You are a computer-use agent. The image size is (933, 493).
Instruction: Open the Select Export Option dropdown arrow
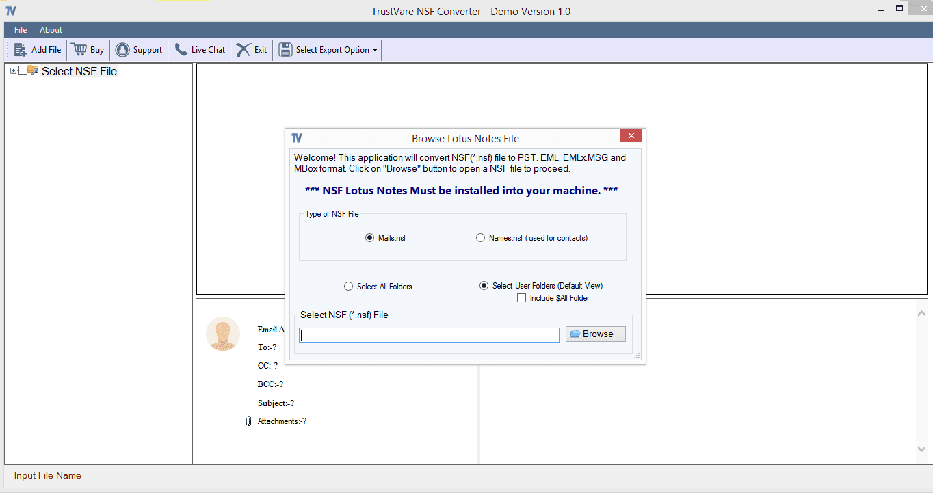(375, 49)
